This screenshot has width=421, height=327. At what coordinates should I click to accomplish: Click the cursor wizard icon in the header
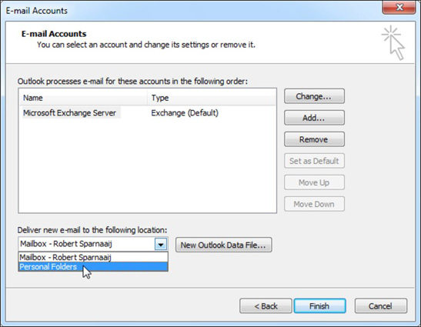click(393, 42)
